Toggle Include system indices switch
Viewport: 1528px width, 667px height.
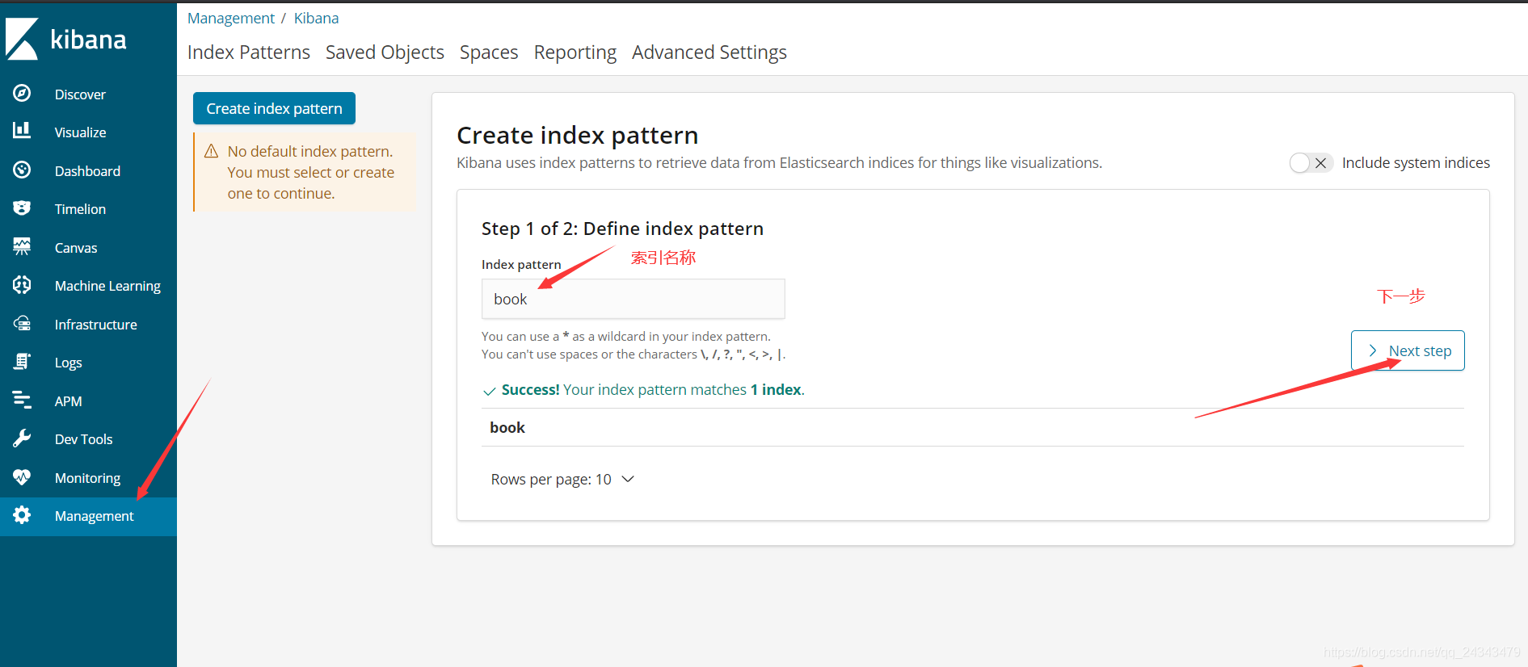[1311, 163]
